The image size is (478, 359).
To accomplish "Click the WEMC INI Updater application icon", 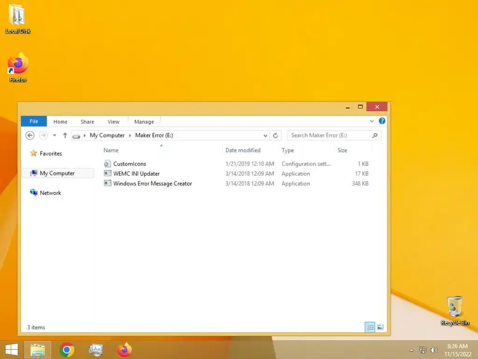I will [107, 173].
